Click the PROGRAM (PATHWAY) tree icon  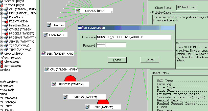coord(6,38)
